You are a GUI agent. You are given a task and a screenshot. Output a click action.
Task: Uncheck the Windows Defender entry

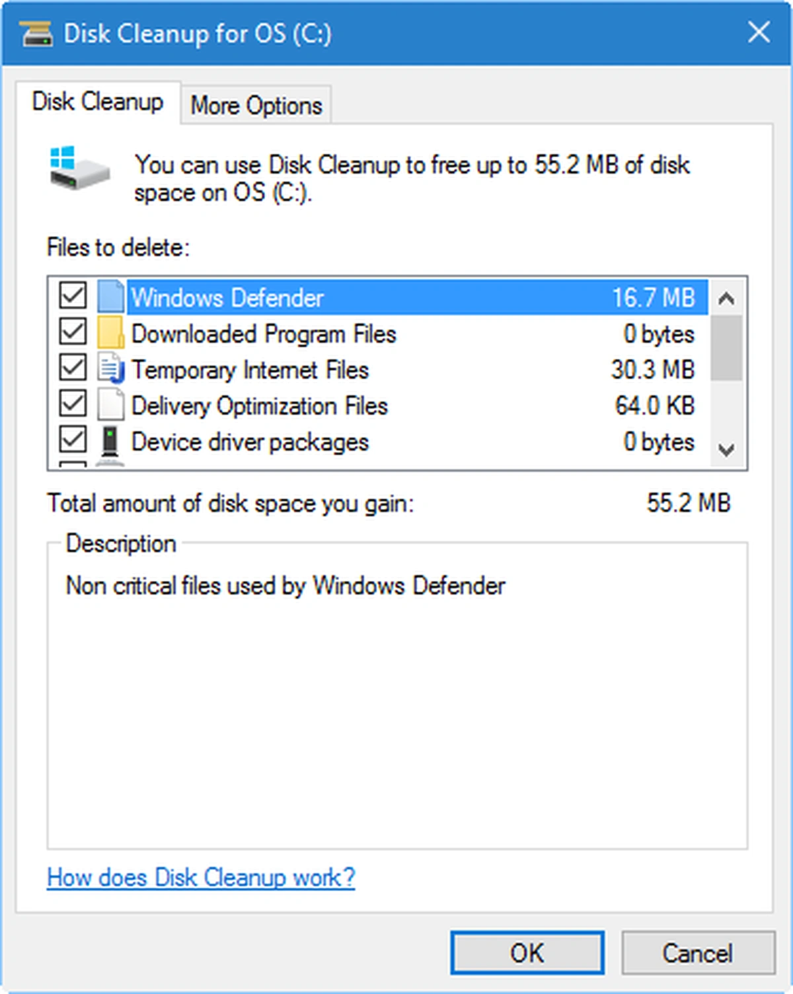tap(71, 297)
